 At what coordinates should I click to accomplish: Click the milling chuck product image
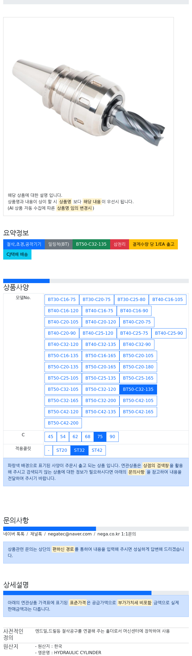tap(88, 103)
